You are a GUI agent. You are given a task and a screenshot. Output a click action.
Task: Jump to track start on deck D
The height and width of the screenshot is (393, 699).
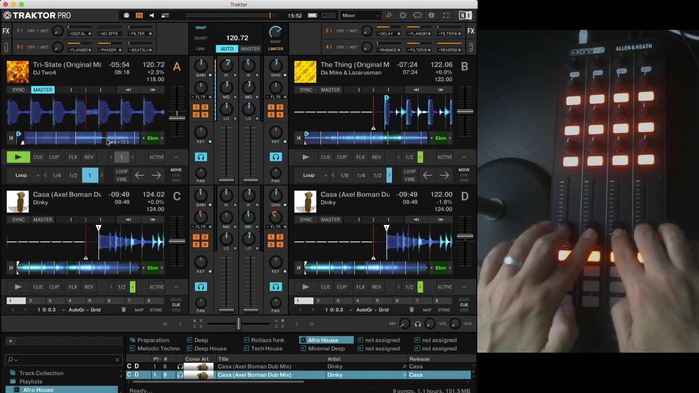[299, 268]
